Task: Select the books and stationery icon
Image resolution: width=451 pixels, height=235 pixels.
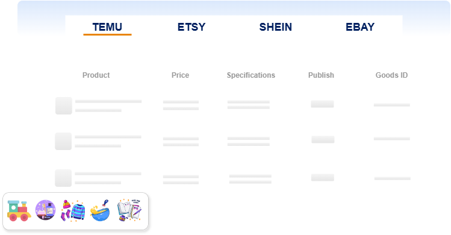Action: pos(129,210)
